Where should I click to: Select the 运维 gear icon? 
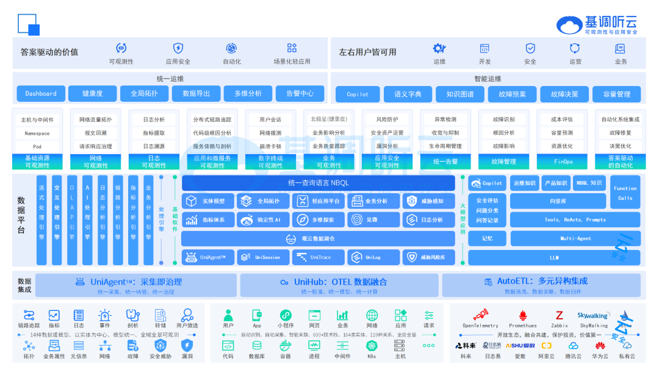[439, 49]
